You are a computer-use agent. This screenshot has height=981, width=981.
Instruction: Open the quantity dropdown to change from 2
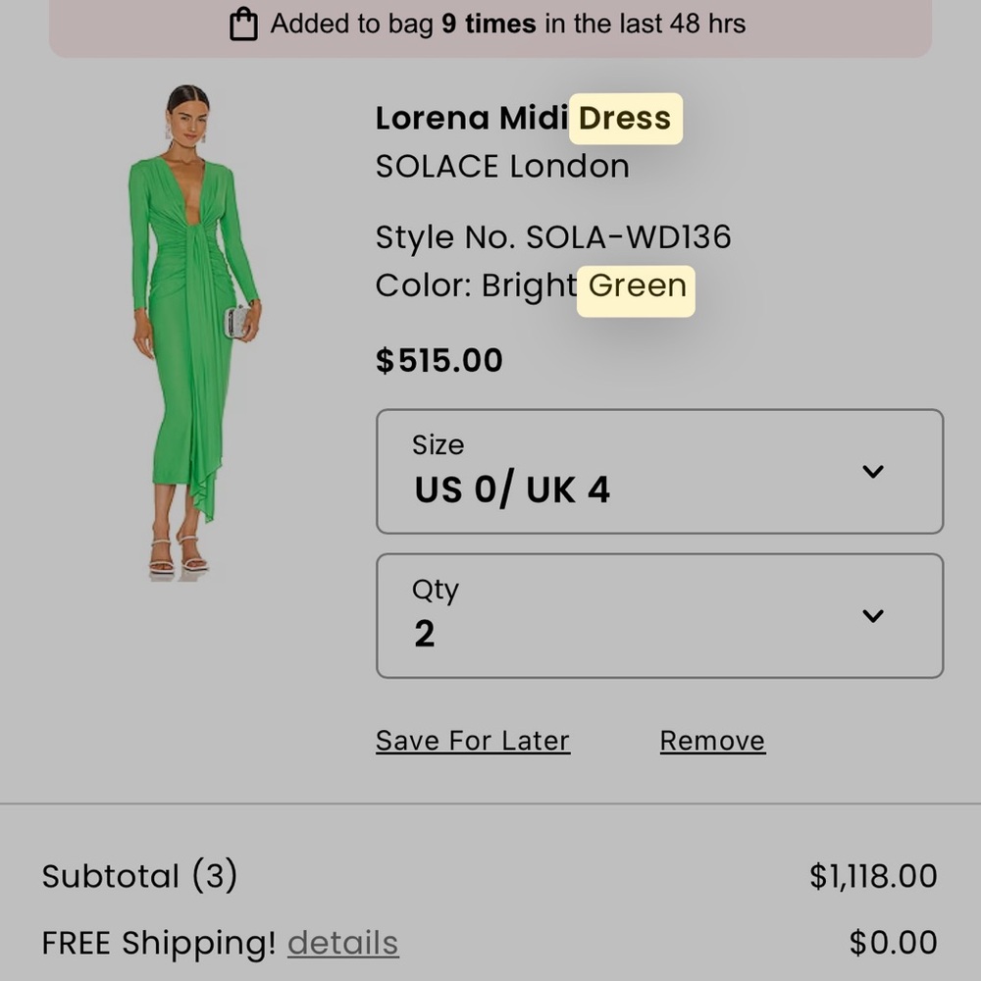pos(659,616)
